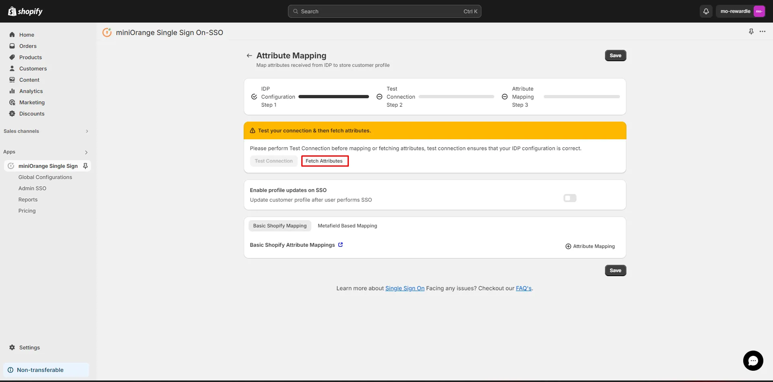
Task: Select the Products tag icon in sidebar
Action: coord(12,57)
